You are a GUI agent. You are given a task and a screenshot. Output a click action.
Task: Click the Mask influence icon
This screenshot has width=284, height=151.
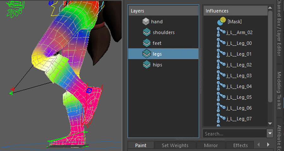[222, 22]
